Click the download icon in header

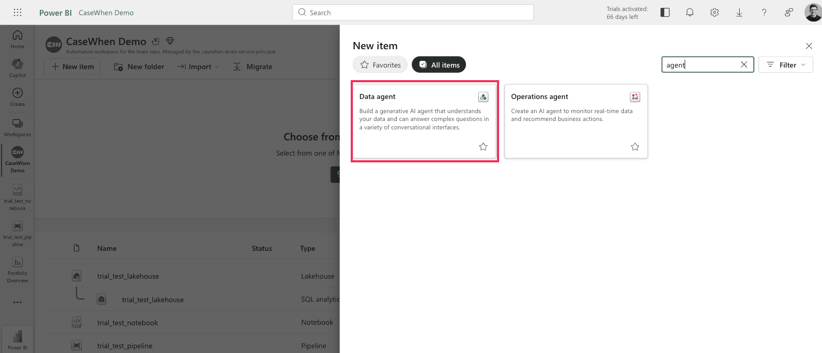tap(739, 13)
